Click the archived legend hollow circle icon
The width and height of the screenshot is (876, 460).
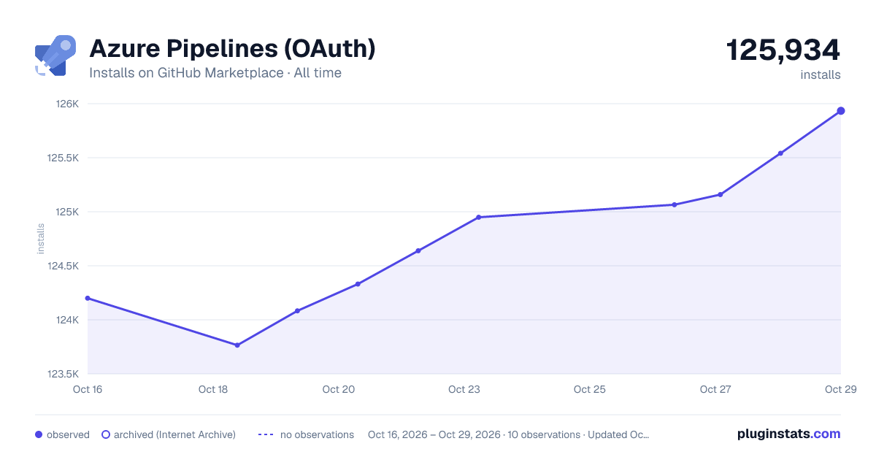(x=105, y=434)
